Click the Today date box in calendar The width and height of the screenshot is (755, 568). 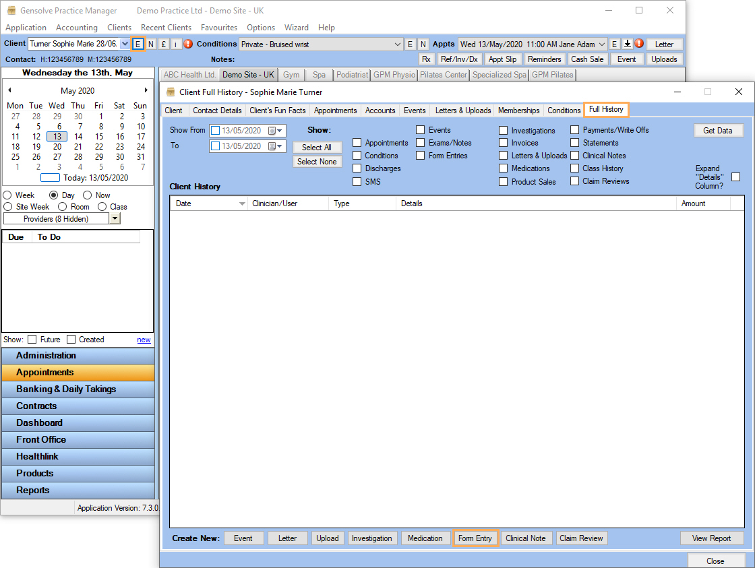(x=50, y=178)
